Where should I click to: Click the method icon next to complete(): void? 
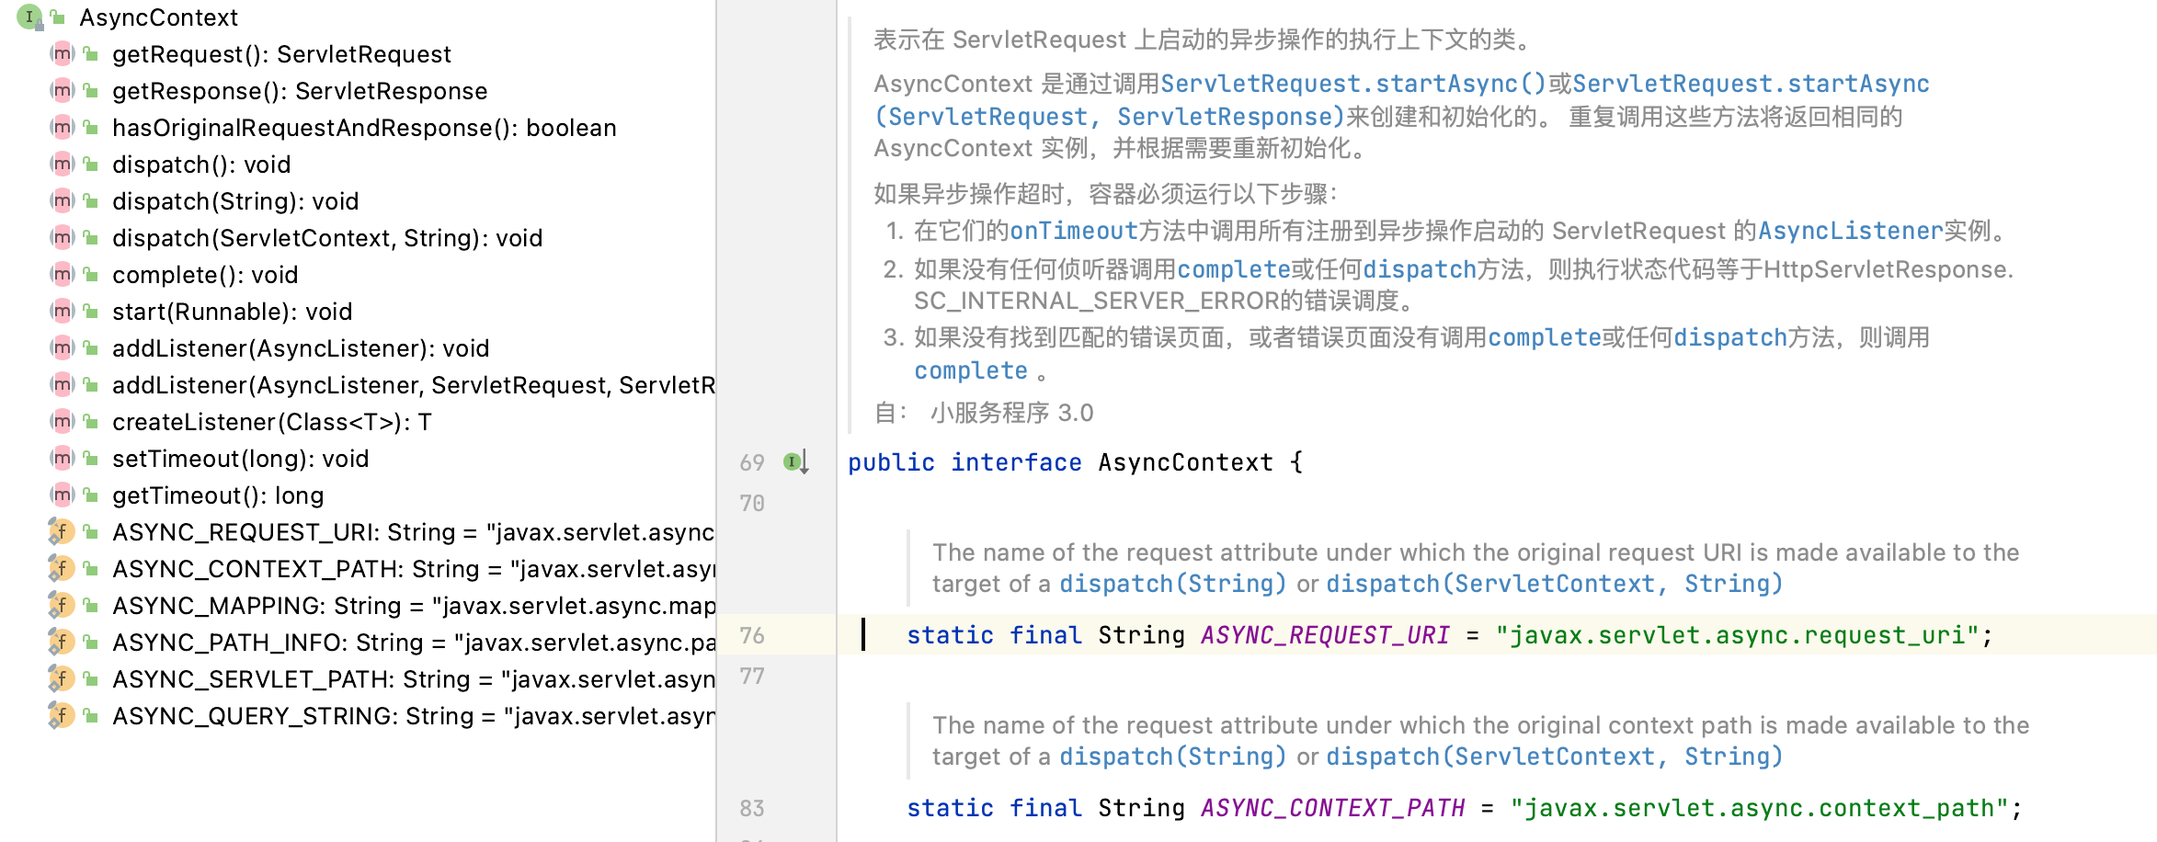coord(62,275)
